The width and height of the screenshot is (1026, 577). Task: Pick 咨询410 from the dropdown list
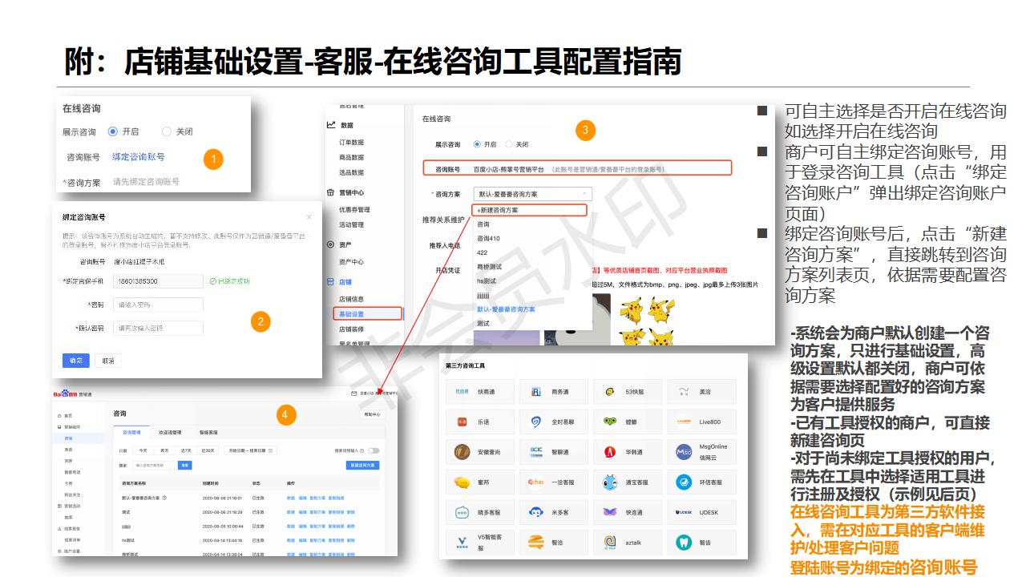pos(488,238)
